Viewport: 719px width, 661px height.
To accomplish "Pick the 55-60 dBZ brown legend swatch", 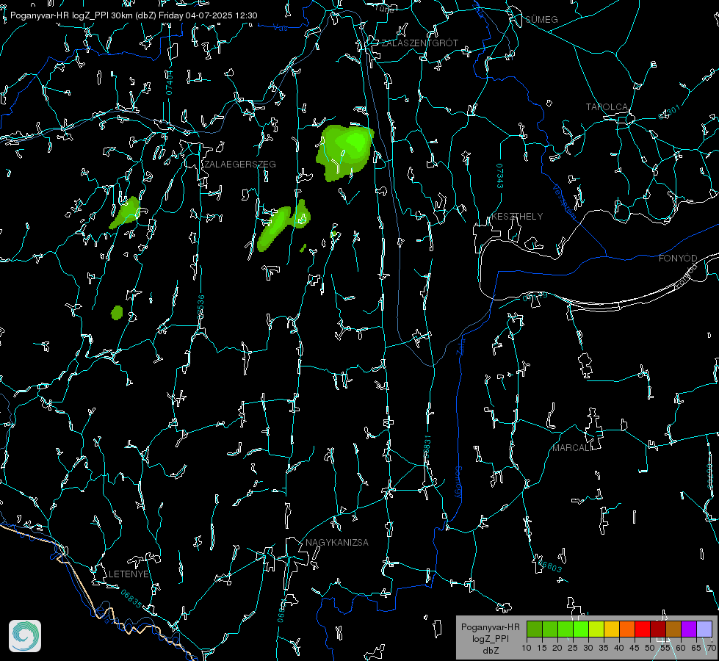I will coord(673,629).
